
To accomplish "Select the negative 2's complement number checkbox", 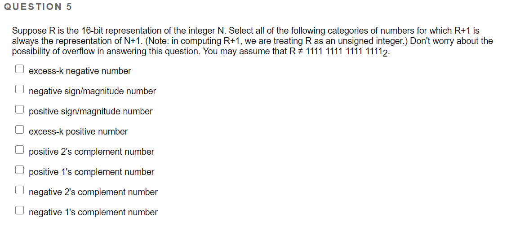I will click(19, 190).
